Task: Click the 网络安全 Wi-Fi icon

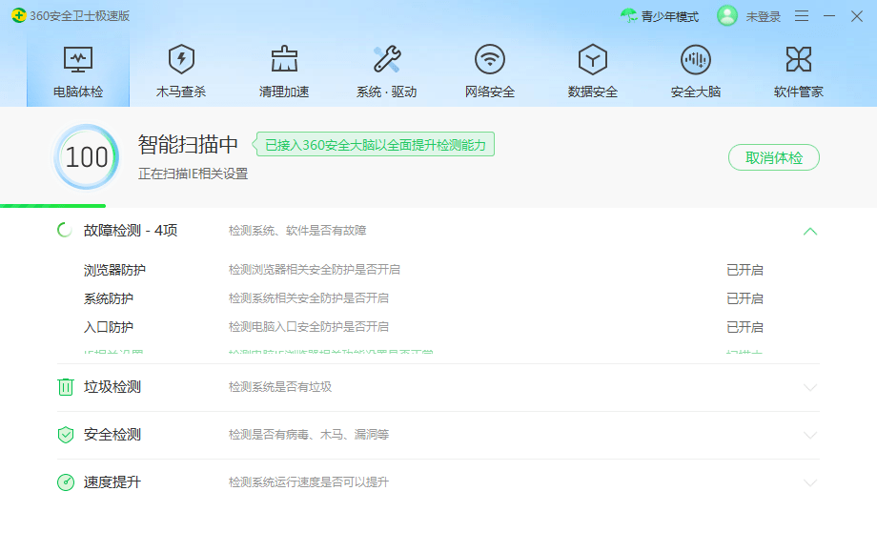Action: point(489,59)
